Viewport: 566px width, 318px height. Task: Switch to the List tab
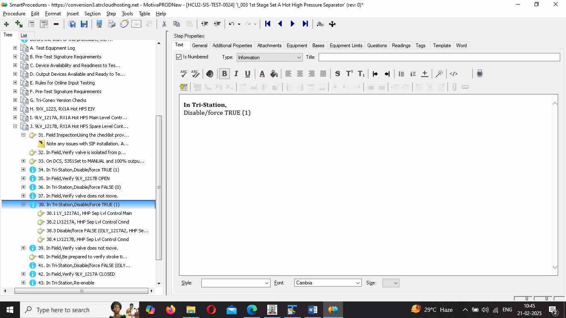click(x=24, y=36)
